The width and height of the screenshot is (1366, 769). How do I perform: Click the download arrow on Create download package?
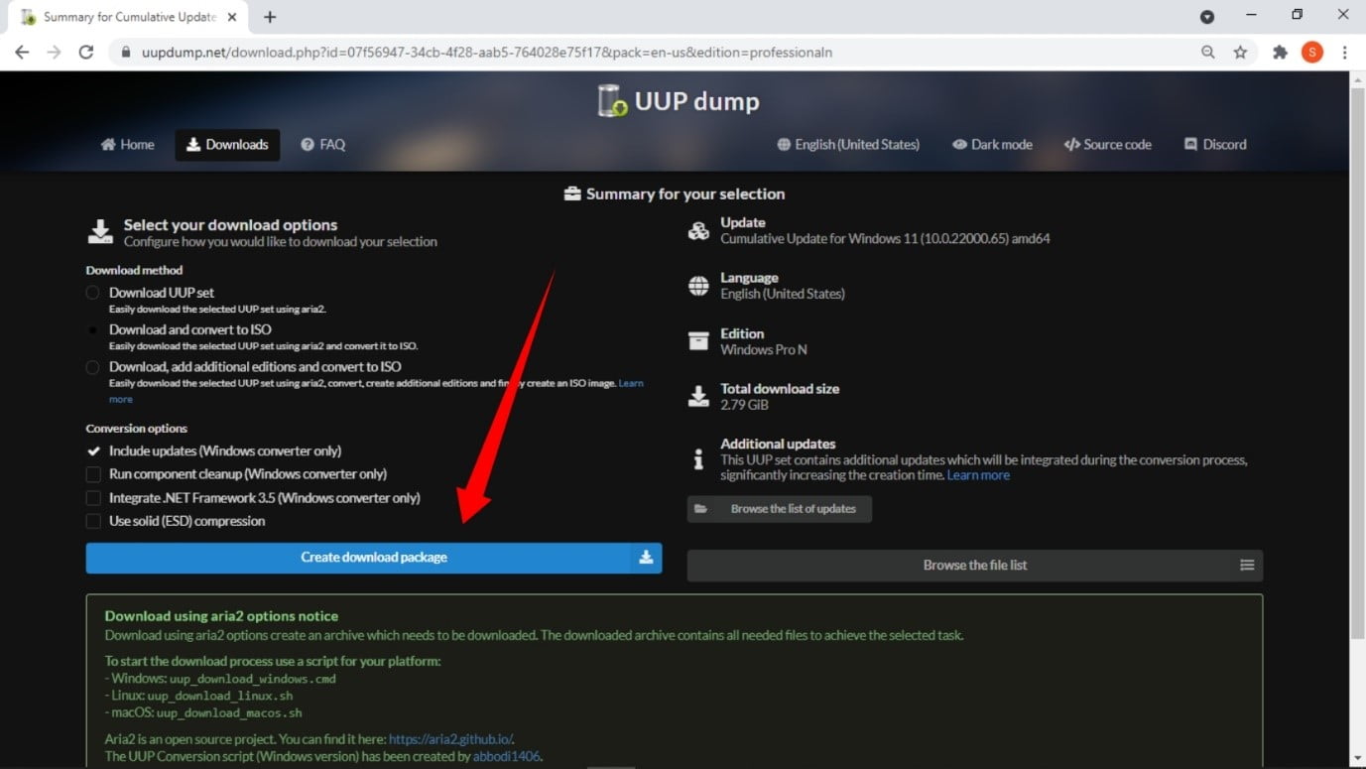pos(646,558)
